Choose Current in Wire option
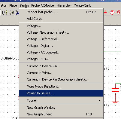The image size is (121, 119). [x=61, y=73]
